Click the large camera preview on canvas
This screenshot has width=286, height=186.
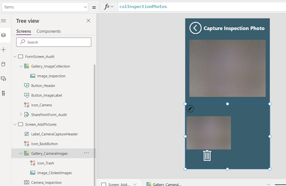tap(228, 69)
